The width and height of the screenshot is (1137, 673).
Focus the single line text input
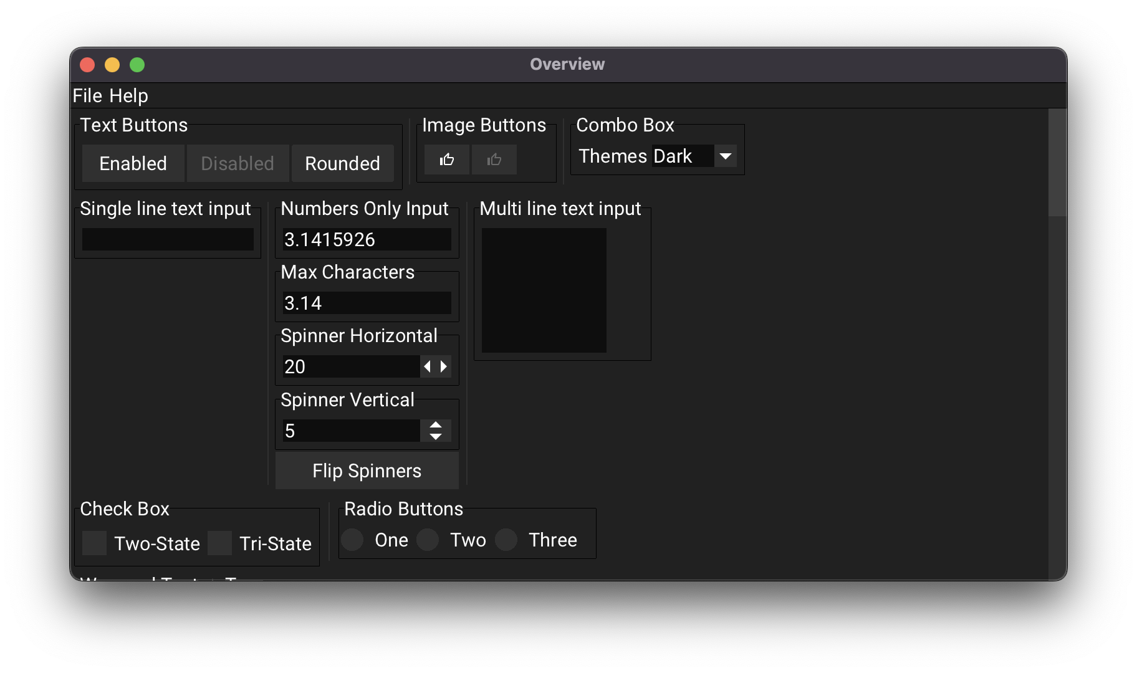(x=168, y=239)
